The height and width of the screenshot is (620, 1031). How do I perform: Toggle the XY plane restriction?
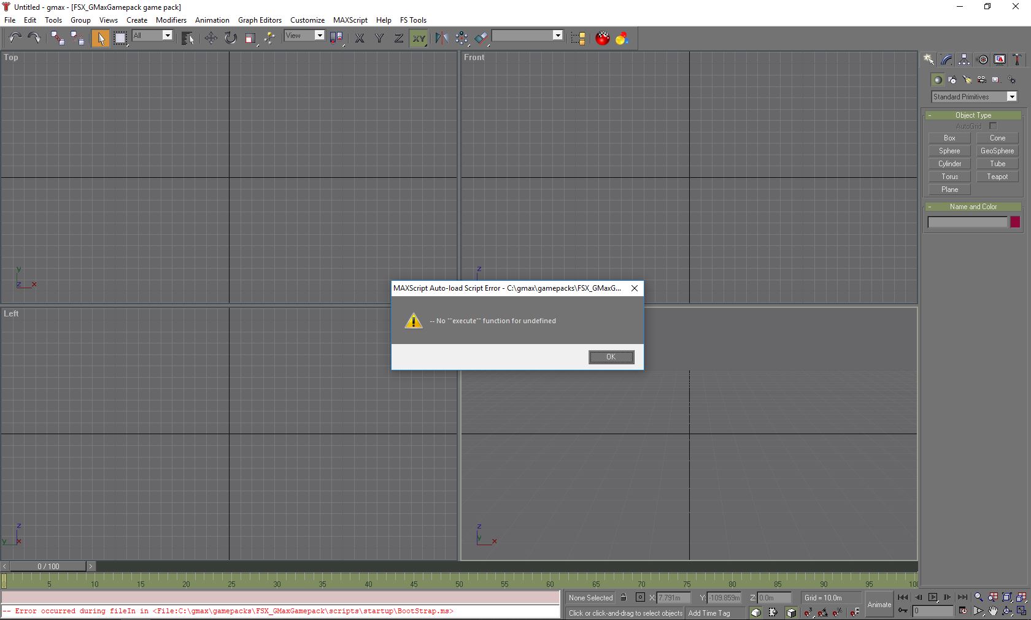coord(419,39)
